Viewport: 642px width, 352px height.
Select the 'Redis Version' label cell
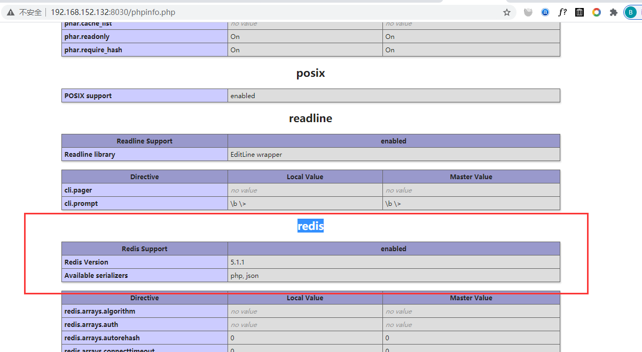coord(145,262)
